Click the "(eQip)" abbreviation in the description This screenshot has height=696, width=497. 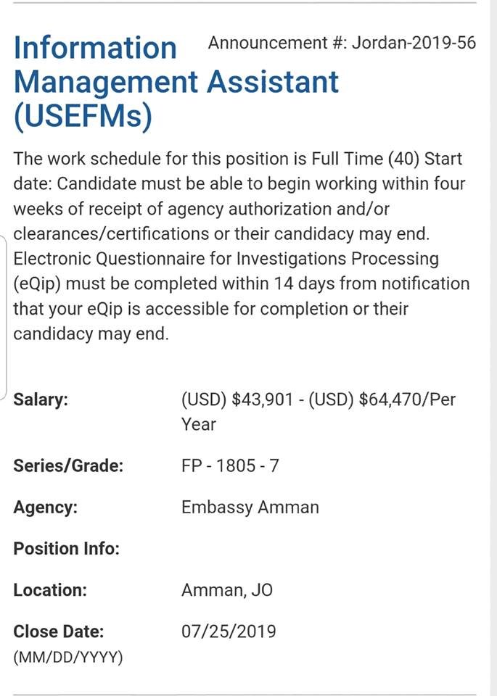tap(37, 283)
